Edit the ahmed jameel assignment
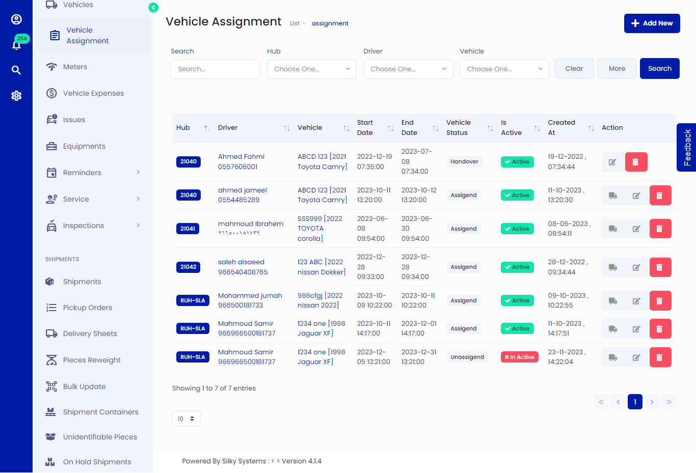This screenshot has height=473, width=696. pos(636,196)
